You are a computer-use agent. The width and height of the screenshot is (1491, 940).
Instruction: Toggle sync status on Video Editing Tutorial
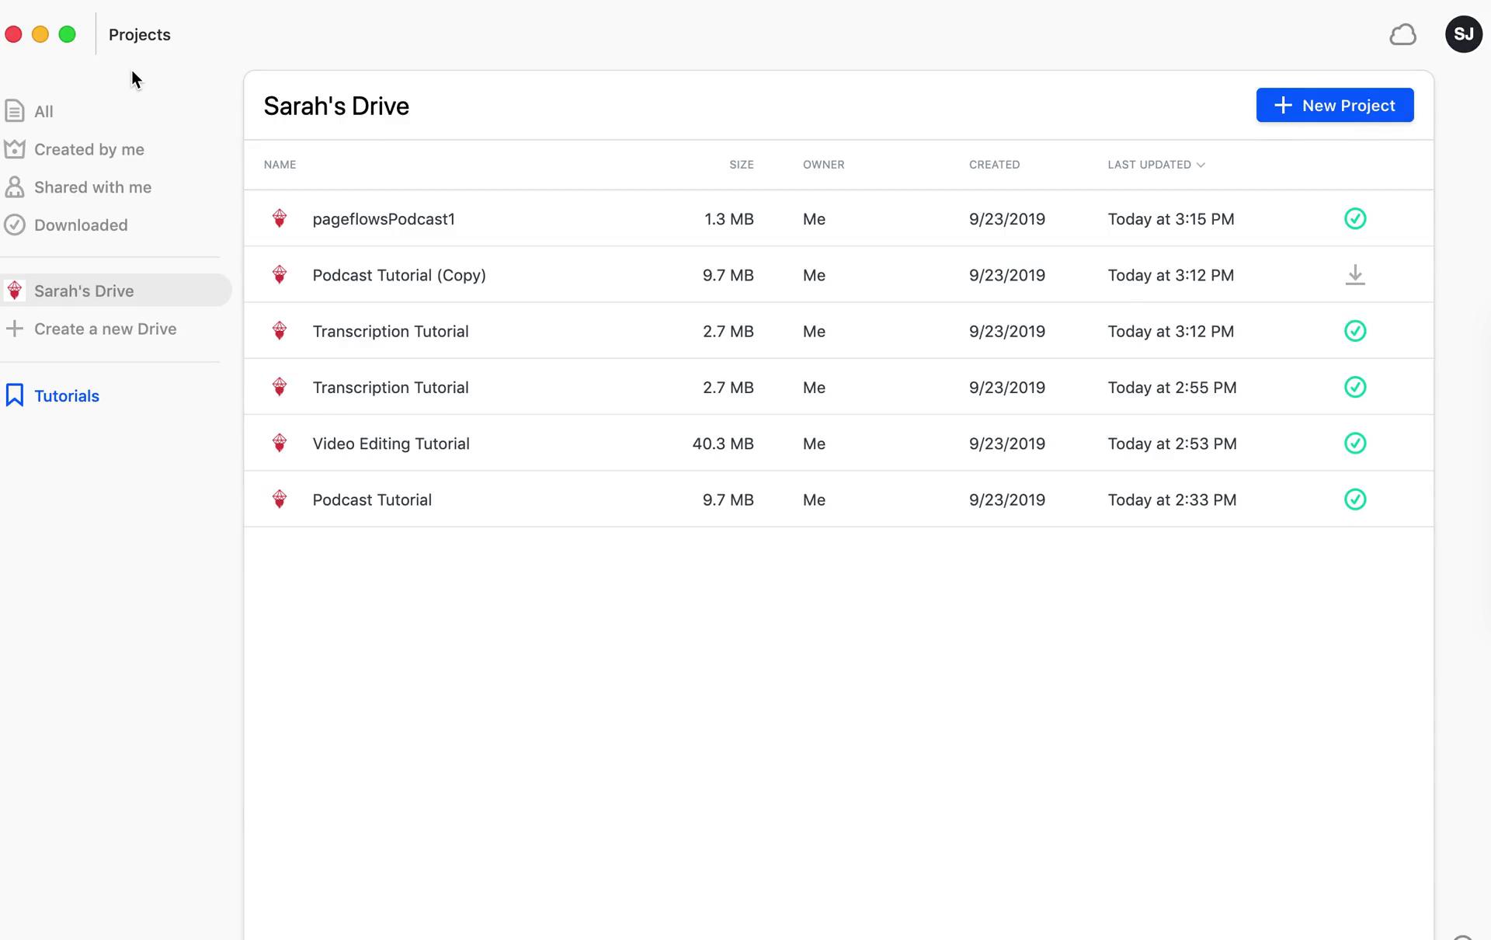(1356, 443)
